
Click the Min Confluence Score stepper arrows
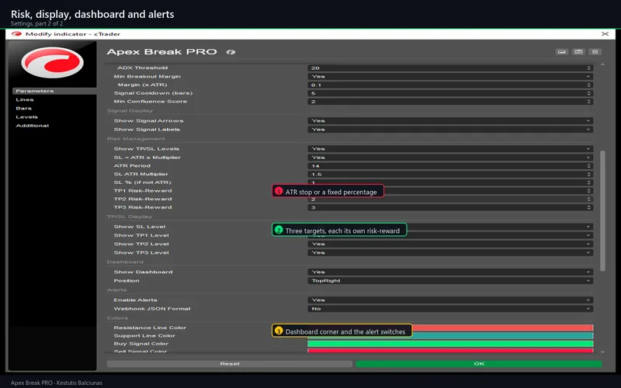[589, 102]
